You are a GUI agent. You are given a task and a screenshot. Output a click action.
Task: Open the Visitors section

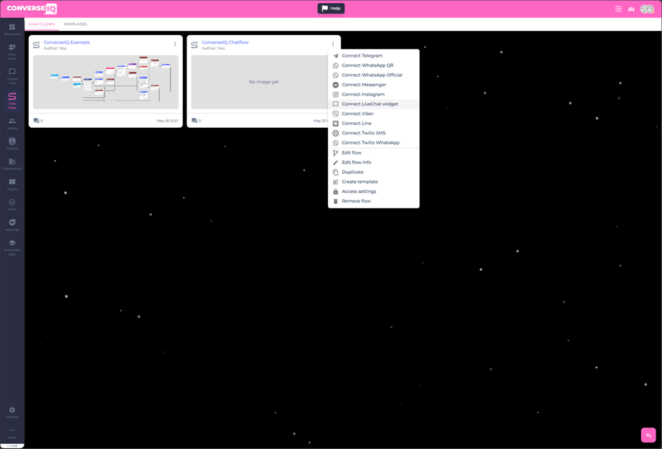point(12,124)
